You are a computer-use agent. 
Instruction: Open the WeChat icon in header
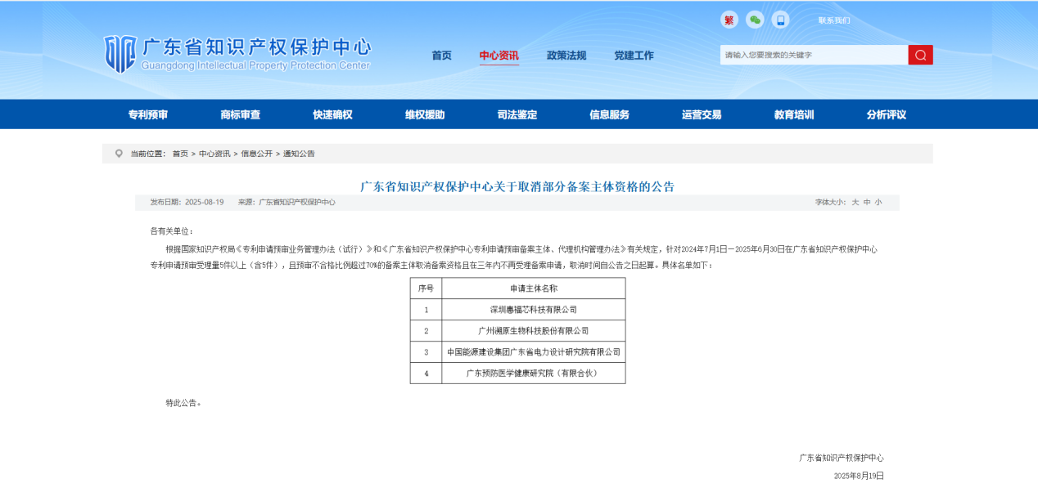tap(755, 20)
